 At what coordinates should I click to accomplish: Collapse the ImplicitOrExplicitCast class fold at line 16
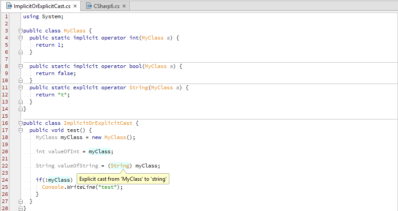[21, 123]
